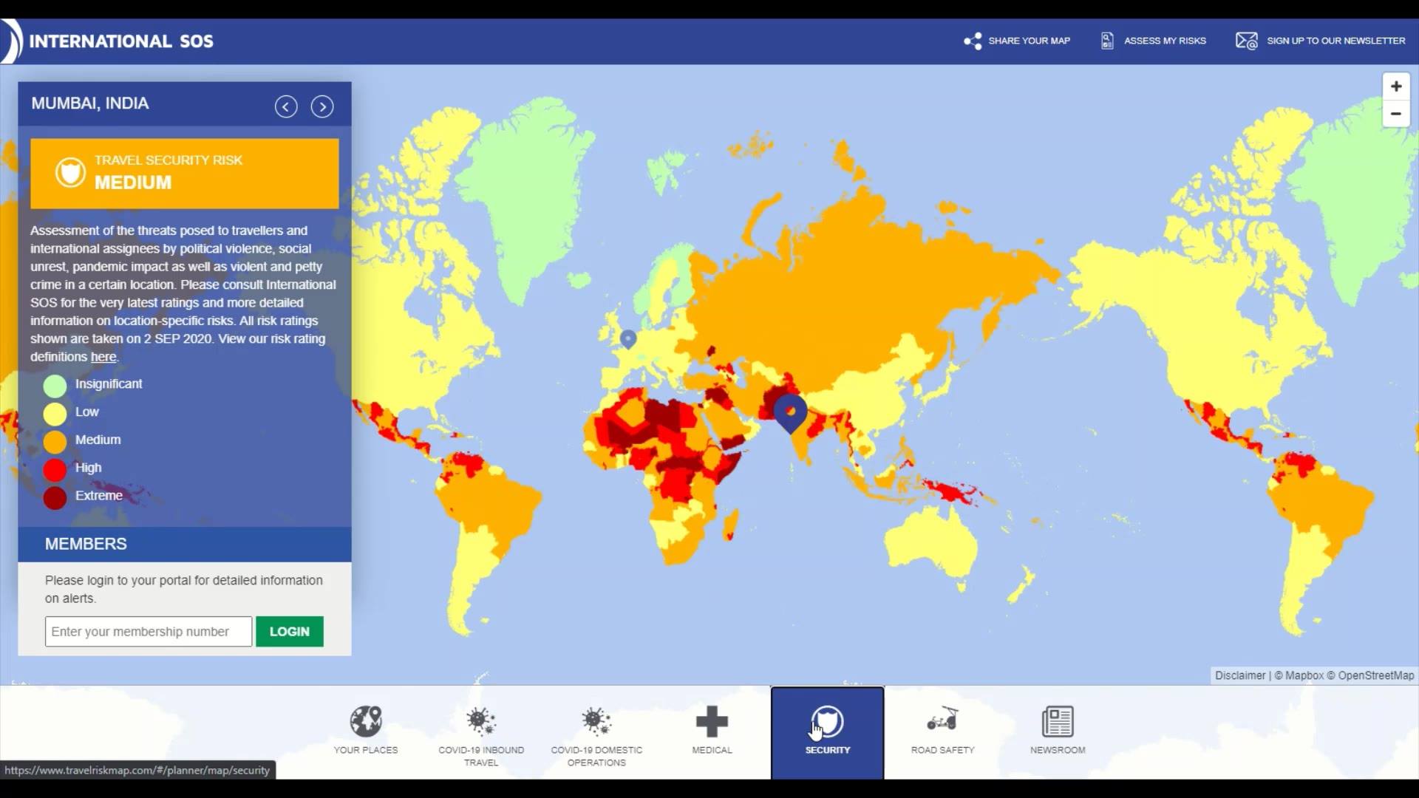Open the Mapbox attribution link
Image resolution: width=1419 pixels, height=798 pixels.
point(1299,675)
